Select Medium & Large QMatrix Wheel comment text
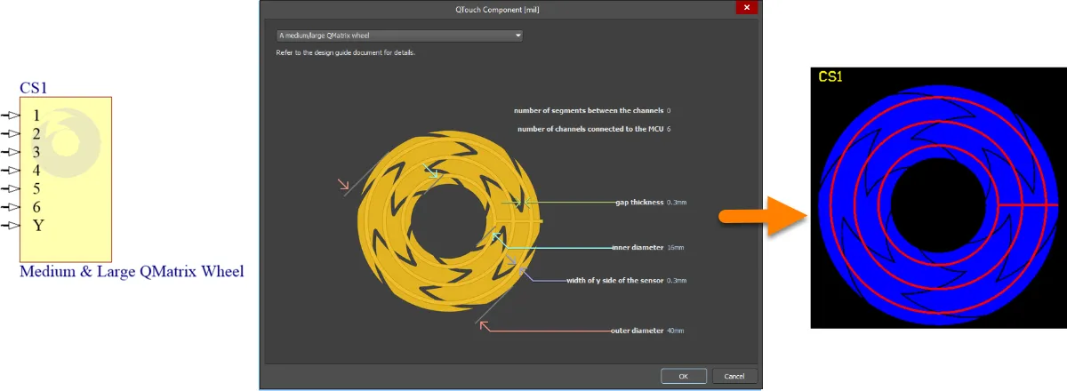Viewport: 1067px width, 391px height. click(132, 271)
